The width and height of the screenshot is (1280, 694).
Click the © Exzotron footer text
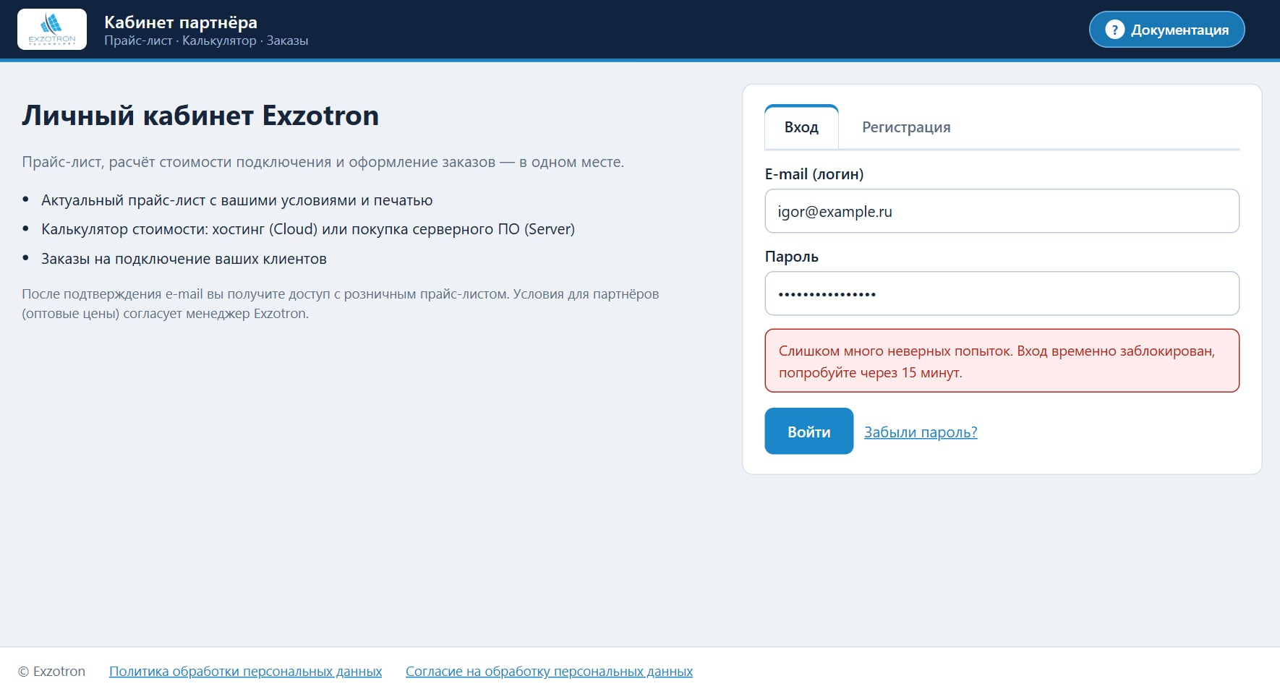coord(51,672)
